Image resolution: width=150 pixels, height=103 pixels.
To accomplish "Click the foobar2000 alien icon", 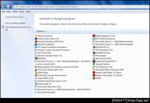I will pos(36,78).
